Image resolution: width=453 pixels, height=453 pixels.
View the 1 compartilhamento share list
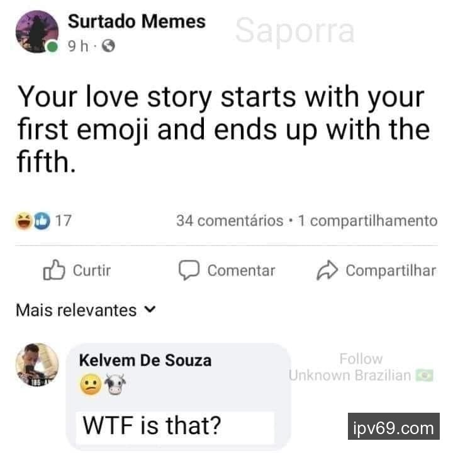pyautogui.click(x=367, y=221)
